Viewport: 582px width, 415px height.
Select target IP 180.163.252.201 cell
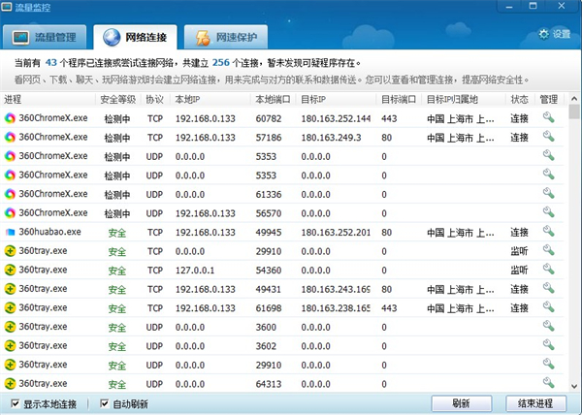click(x=336, y=233)
